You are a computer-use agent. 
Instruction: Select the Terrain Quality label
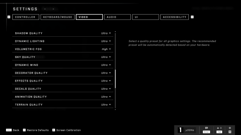pyautogui.click(x=29, y=105)
